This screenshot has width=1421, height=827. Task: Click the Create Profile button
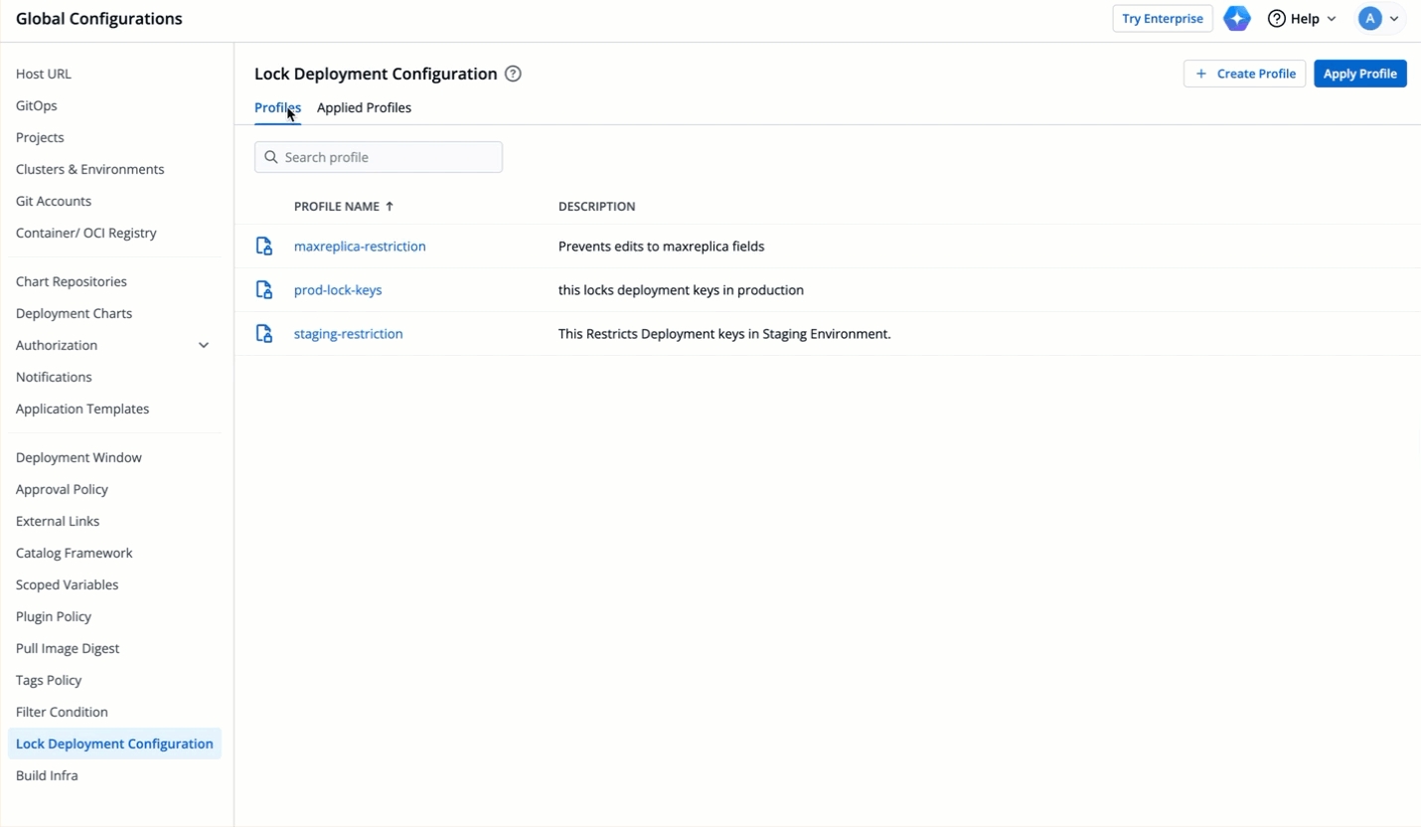tap(1244, 74)
